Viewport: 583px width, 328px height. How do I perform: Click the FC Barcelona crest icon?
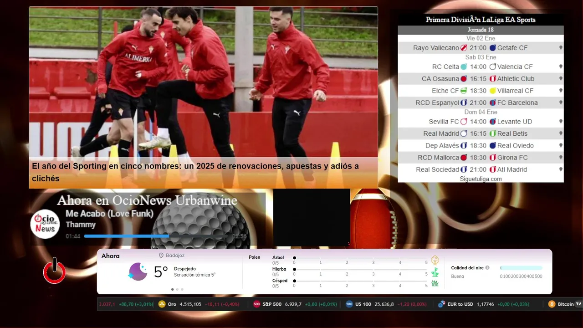493,102
